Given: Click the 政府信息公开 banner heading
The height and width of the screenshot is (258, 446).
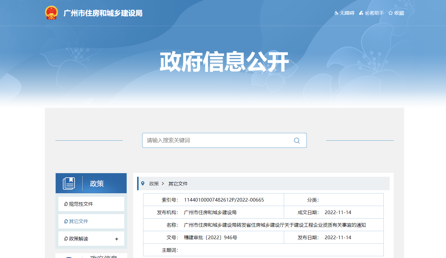Looking at the screenshot, I should click(x=224, y=62).
